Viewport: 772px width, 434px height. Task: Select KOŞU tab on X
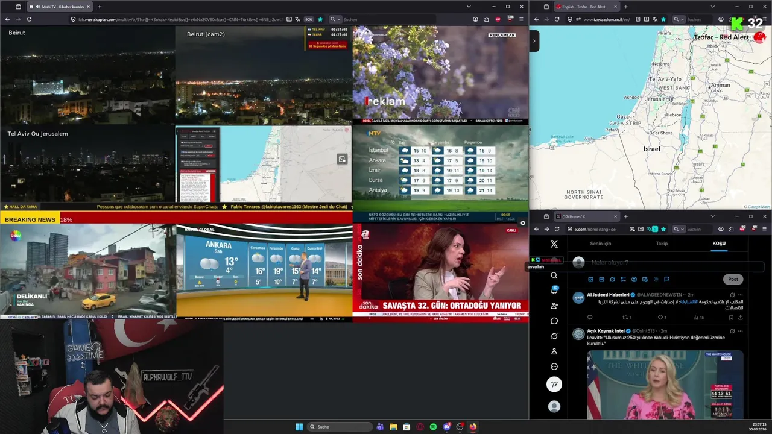click(719, 244)
